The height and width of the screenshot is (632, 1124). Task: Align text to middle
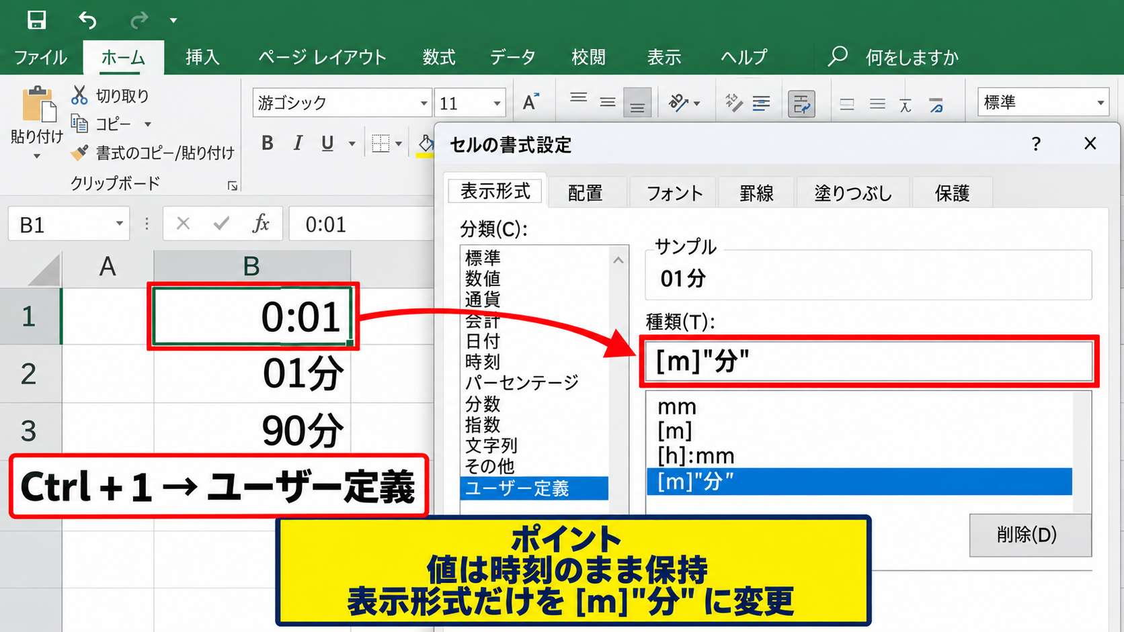608,103
